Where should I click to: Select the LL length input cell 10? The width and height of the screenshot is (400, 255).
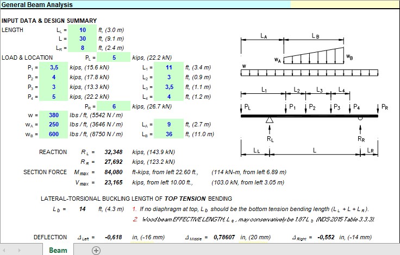pyautogui.click(x=83, y=30)
